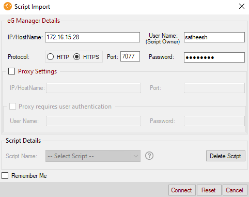Click the Port field showing 7077

(130, 56)
